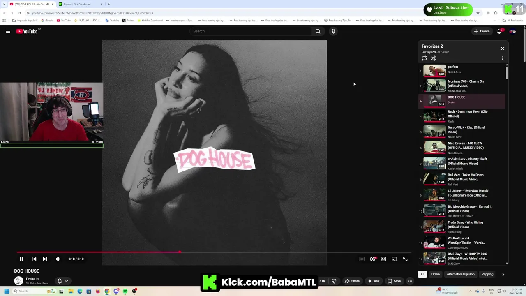Play Rach - Dans mon Town clip
Image resolution: width=526 pixels, height=296 pixels.
tap(462, 117)
